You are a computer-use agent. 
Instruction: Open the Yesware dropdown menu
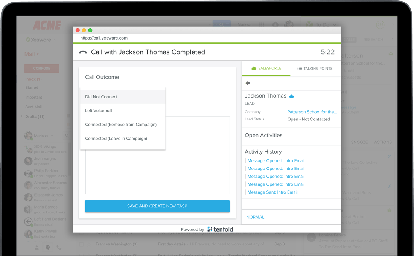(41, 40)
